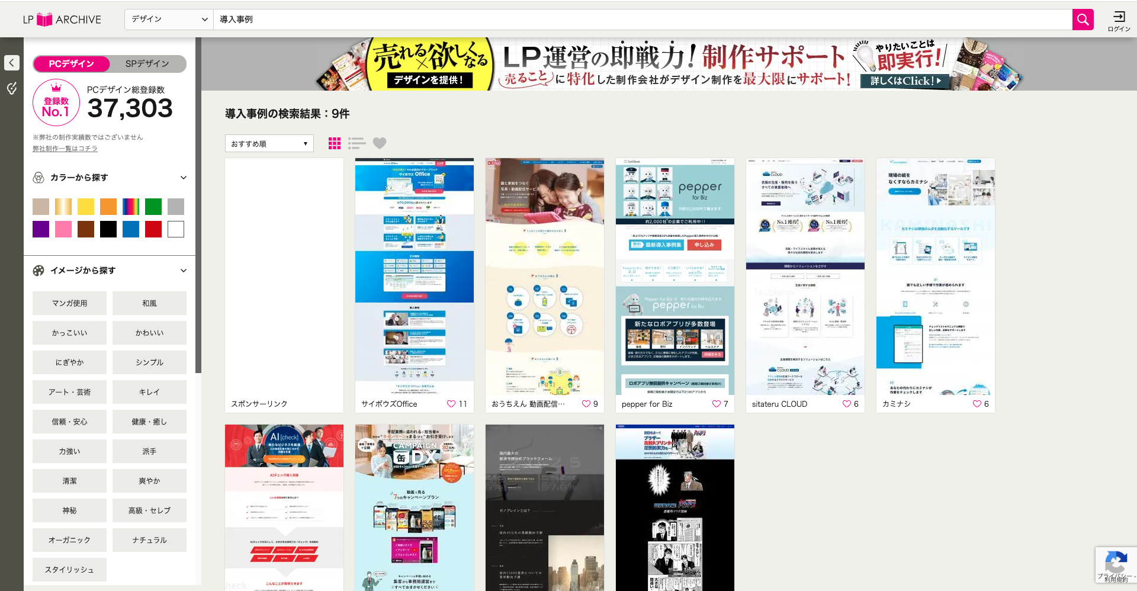Image resolution: width=1137 pixels, height=591 pixels.
Task: Switch to grid view icon
Action: click(335, 143)
